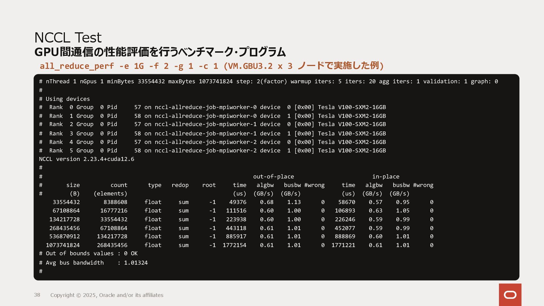The width and height of the screenshot is (544, 306).
Task: Click the 1073741824 size table row
Action: point(63,245)
